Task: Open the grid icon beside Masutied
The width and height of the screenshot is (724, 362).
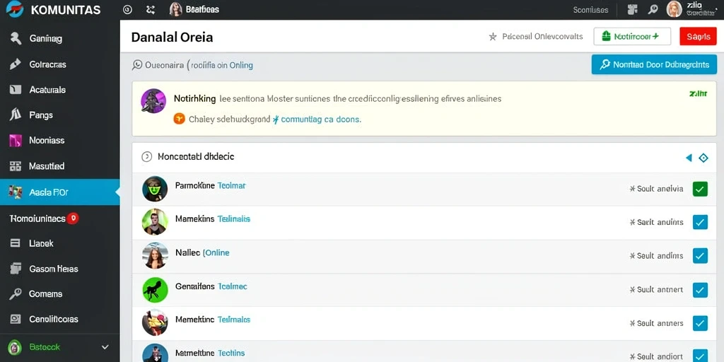Action: [16, 166]
